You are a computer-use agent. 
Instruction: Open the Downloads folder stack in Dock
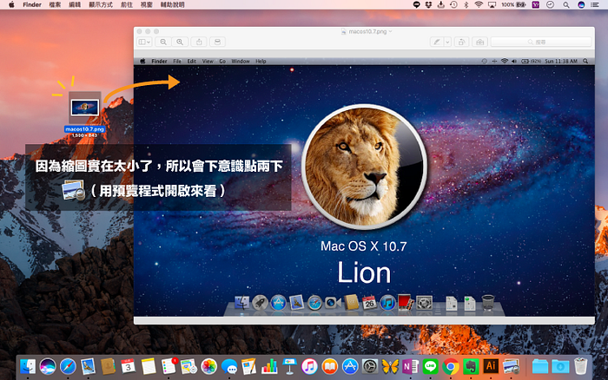(x=560, y=366)
